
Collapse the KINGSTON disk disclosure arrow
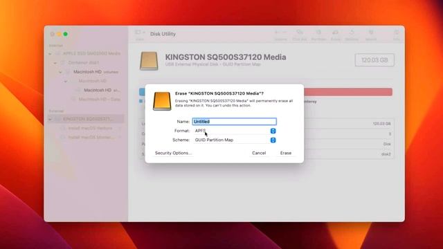(x=51, y=119)
